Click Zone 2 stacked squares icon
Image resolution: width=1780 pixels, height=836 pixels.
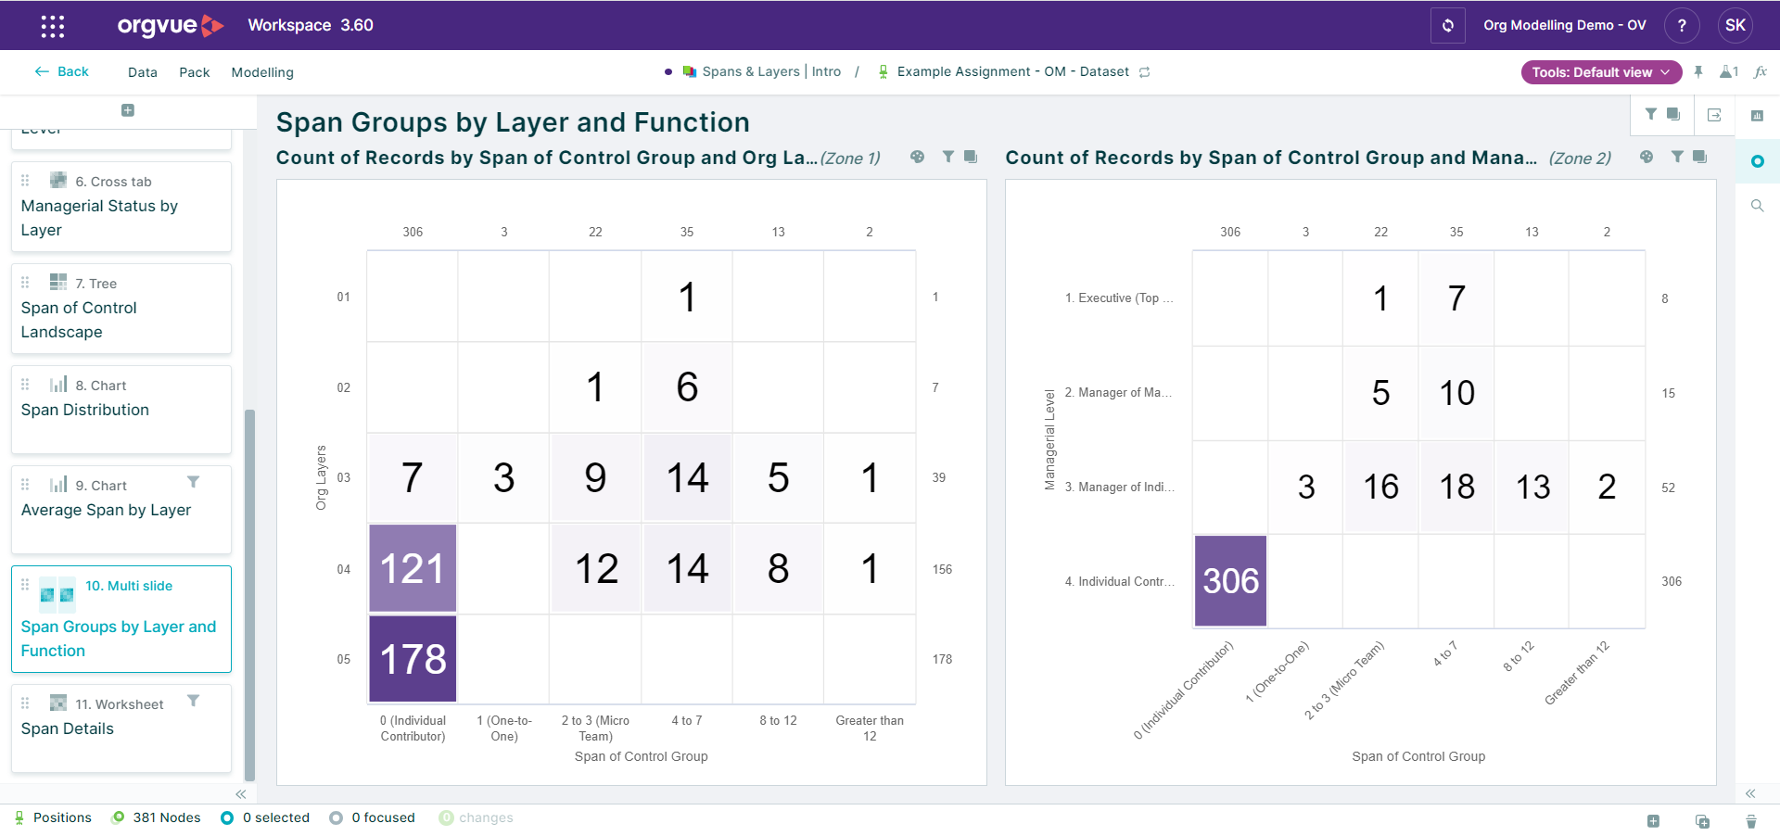click(1699, 157)
